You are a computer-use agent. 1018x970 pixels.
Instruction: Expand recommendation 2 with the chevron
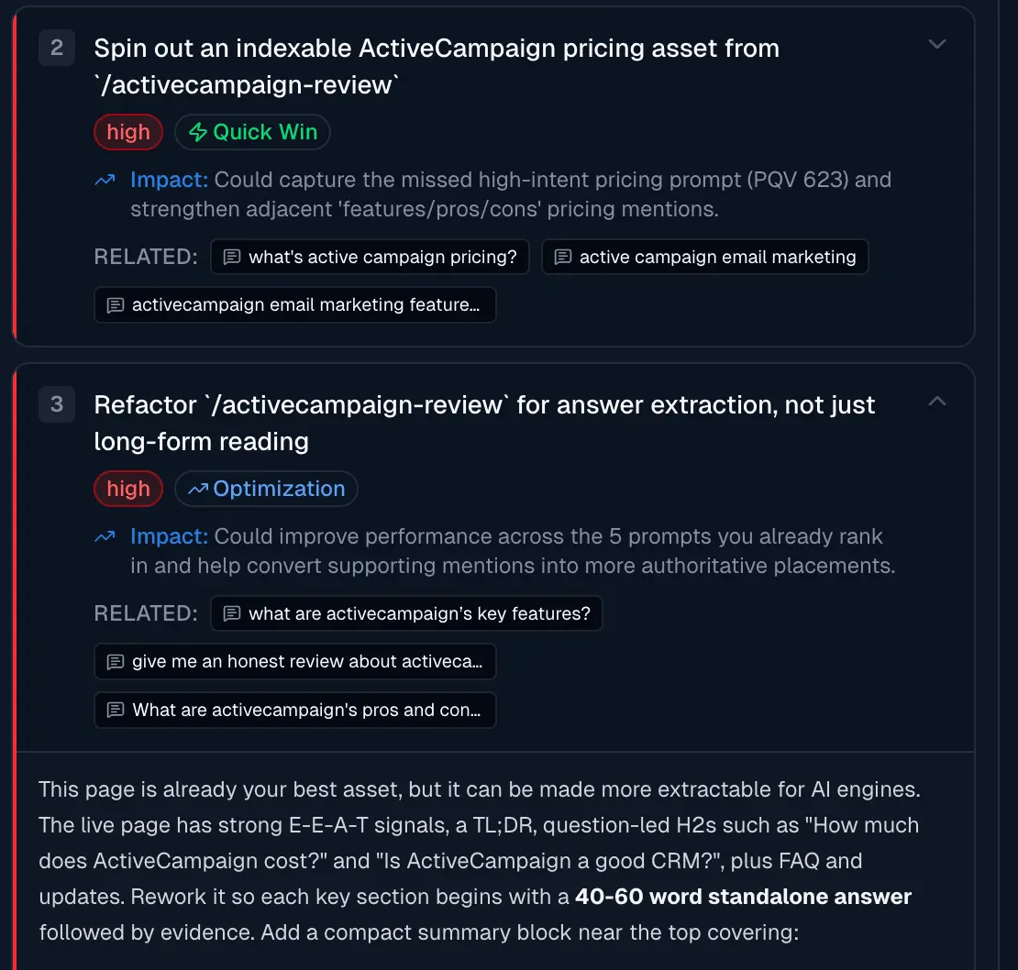937,44
